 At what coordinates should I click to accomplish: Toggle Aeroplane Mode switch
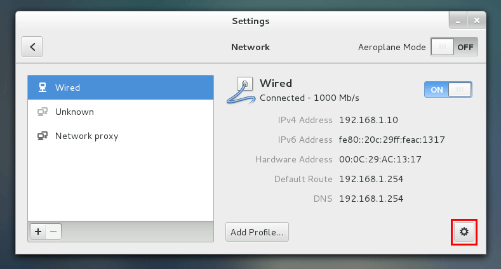pyautogui.click(x=454, y=47)
